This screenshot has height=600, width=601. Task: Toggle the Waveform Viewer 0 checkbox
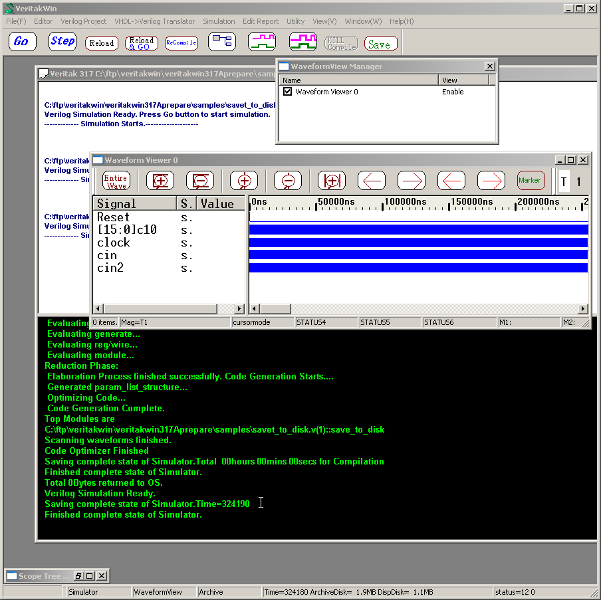coord(287,92)
